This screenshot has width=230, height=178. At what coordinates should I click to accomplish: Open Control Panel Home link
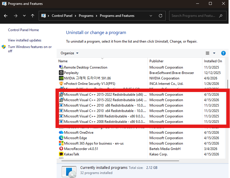click(23, 30)
